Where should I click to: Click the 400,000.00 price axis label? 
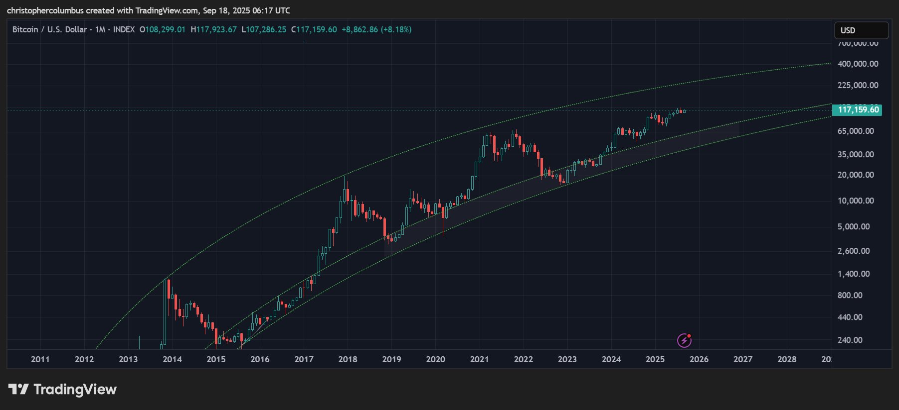point(858,64)
